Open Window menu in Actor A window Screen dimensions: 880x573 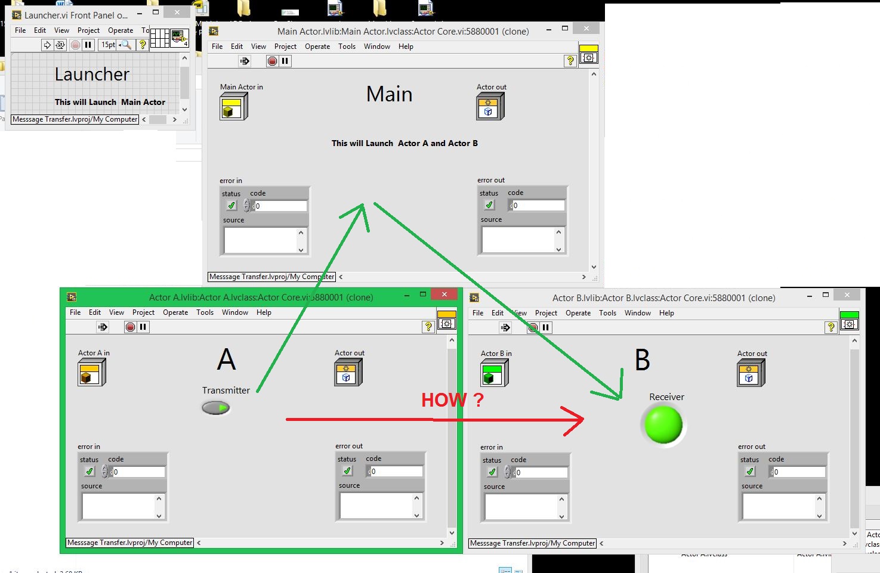click(235, 312)
